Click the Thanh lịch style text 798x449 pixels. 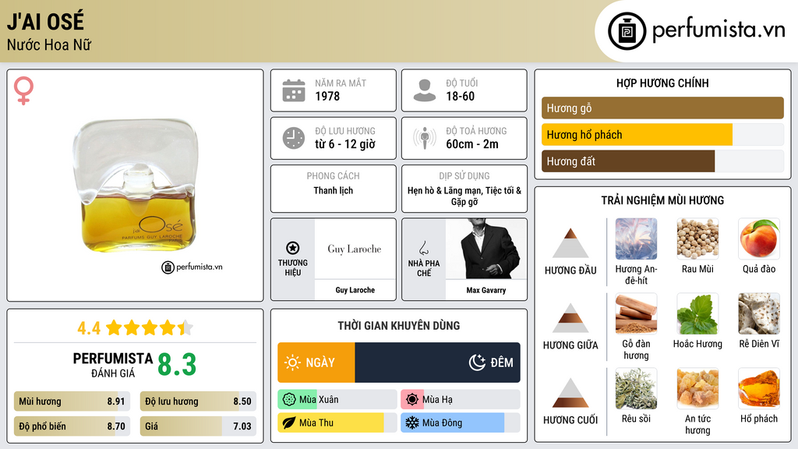(334, 190)
